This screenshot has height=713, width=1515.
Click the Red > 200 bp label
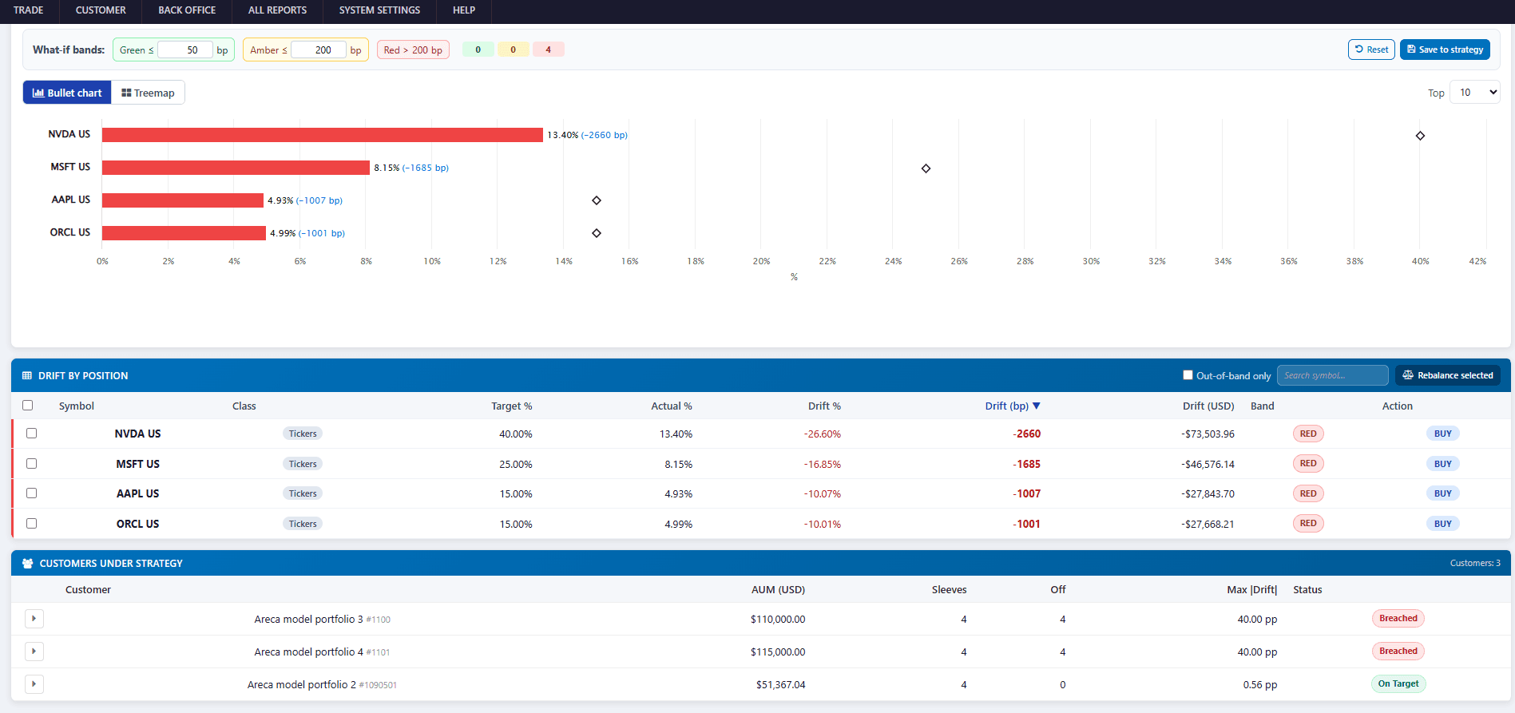click(413, 50)
